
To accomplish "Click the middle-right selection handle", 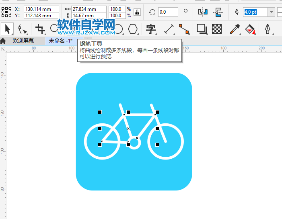I will click(157, 129).
